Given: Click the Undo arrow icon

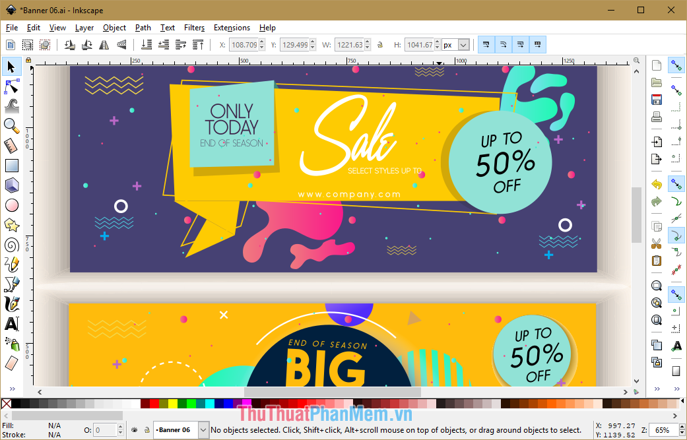Looking at the screenshot, I should [657, 184].
